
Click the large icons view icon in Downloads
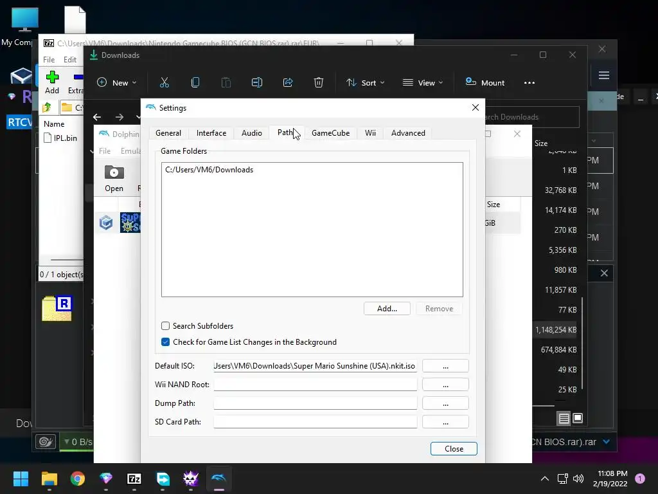pyautogui.click(x=578, y=418)
